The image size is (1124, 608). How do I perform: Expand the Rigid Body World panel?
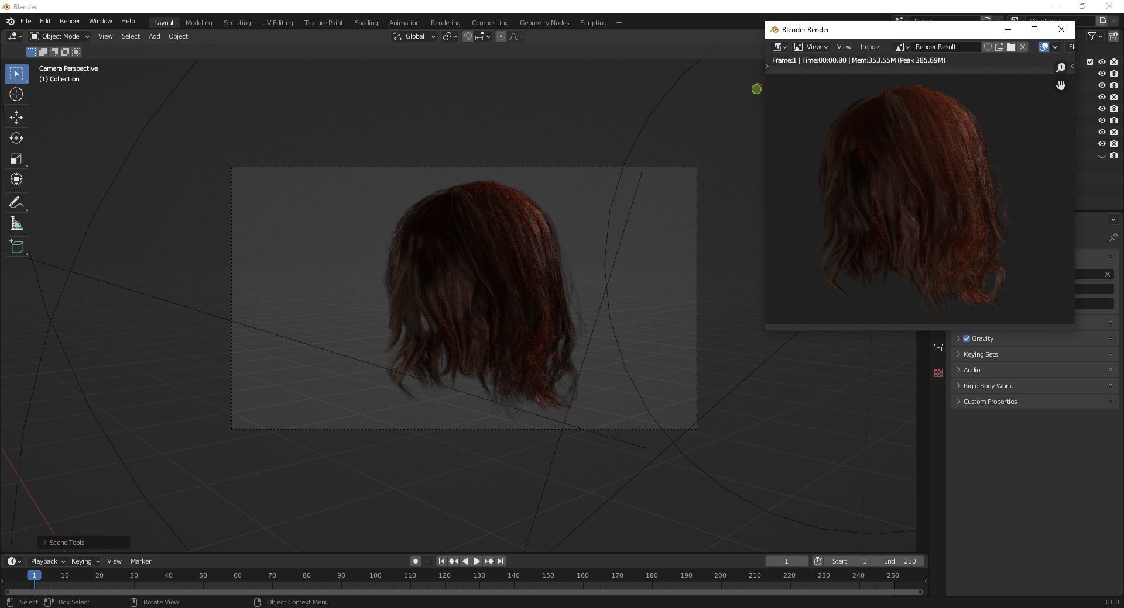1034,386
